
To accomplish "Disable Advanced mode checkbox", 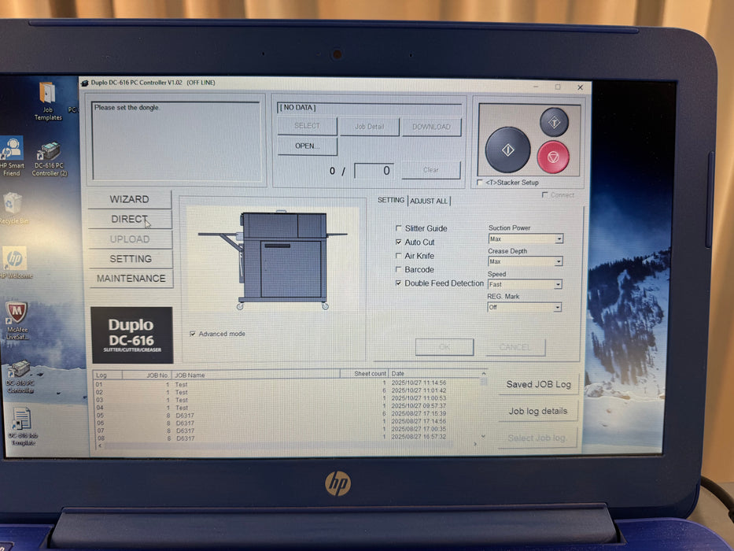I will pos(193,334).
